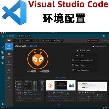The height and width of the screenshot is (109, 109).
Task: Click the highlighted news carousel indicator
Action: coord(58,104)
